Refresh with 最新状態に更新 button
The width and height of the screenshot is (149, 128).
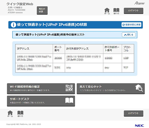coord(131,25)
